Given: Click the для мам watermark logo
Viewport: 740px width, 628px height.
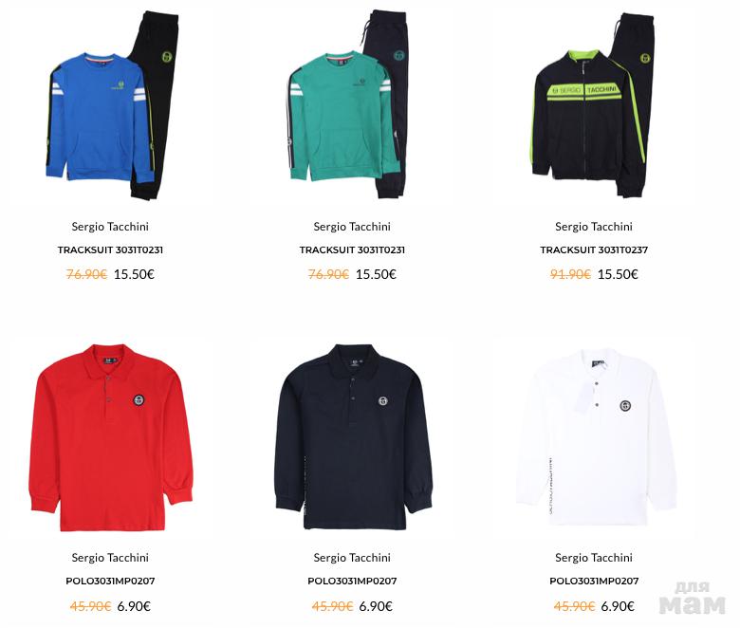Looking at the screenshot, I should [692, 598].
